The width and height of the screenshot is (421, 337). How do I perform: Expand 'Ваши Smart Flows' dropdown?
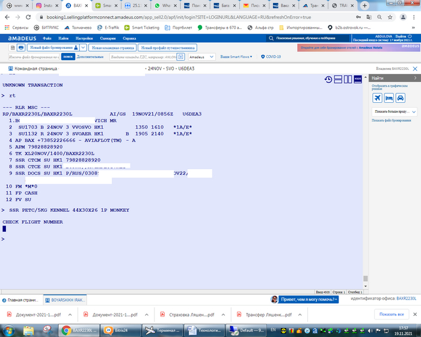235,57
